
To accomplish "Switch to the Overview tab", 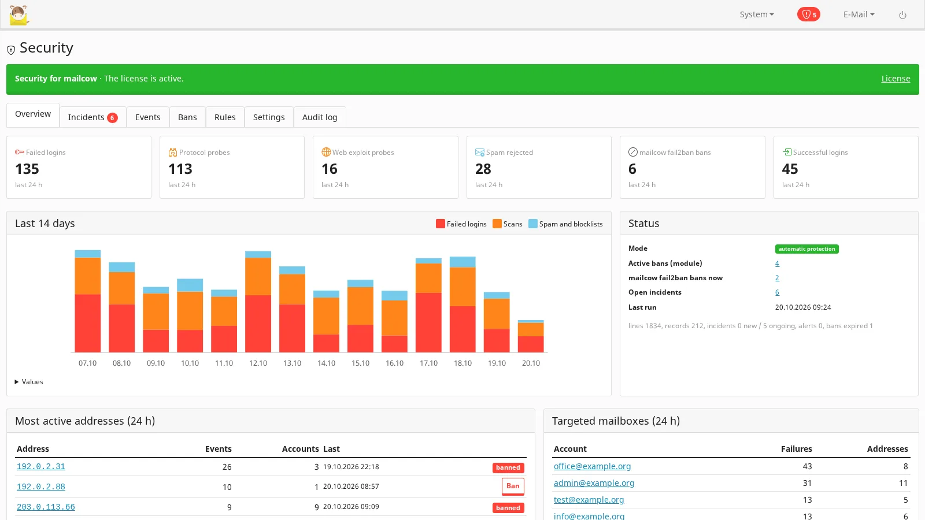I will [33, 114].
